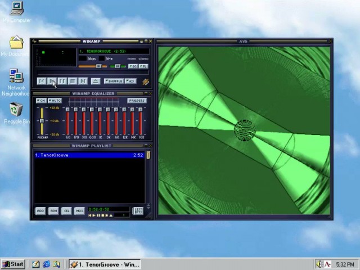Click the Eject open file button
Screen dimensions: 360x270
[96, 82]
